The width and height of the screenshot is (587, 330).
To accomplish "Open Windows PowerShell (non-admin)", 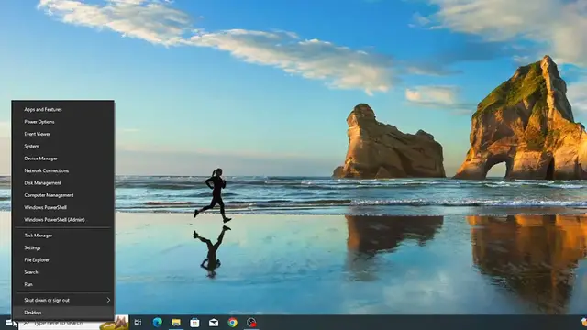I will coord(63,207).
